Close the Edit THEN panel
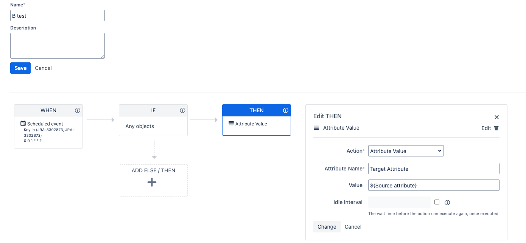 pyautogui.click(x=496, y=117)
